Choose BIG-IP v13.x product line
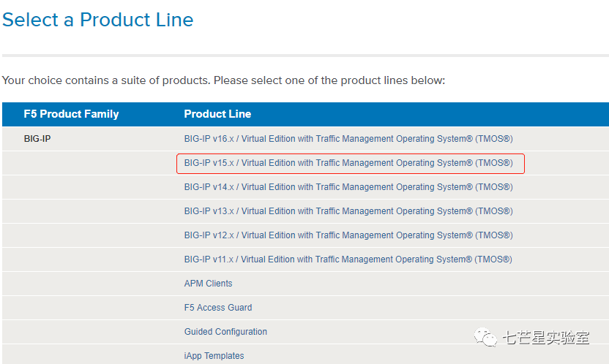The height and width of the screenshot is (364, 609). coord(348,211)
